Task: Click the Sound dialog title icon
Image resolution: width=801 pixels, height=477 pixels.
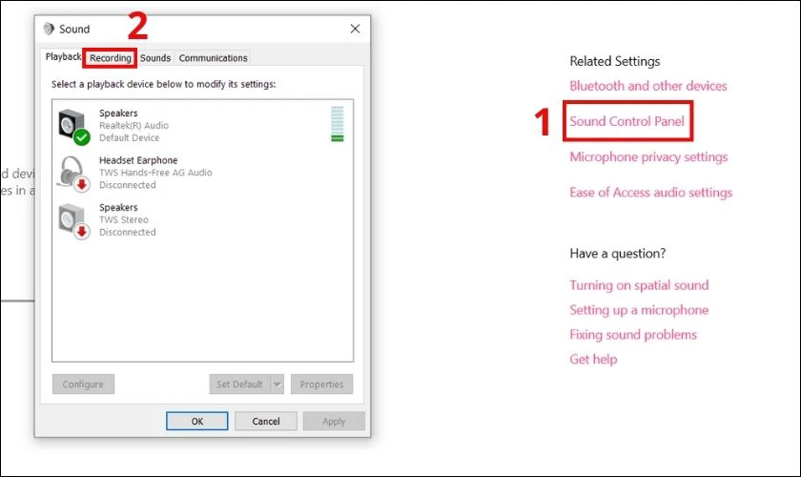Action: (x=49, y=29)
